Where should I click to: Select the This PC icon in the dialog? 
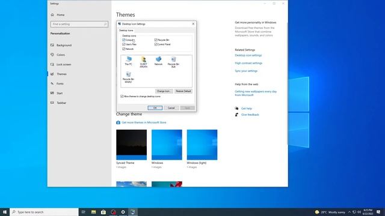(128, 61)
